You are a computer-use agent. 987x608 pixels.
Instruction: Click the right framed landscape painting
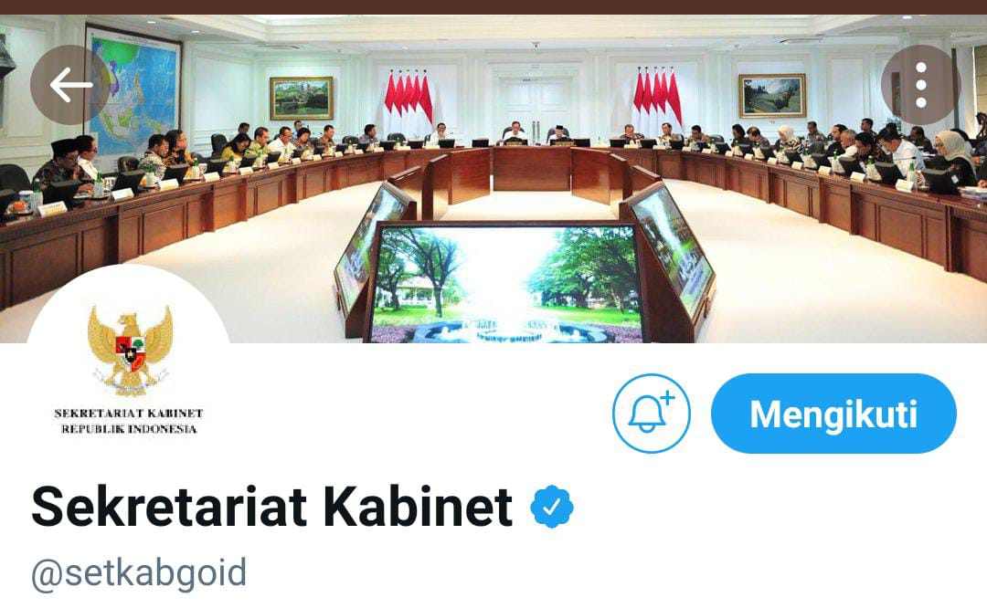[772, 96]
